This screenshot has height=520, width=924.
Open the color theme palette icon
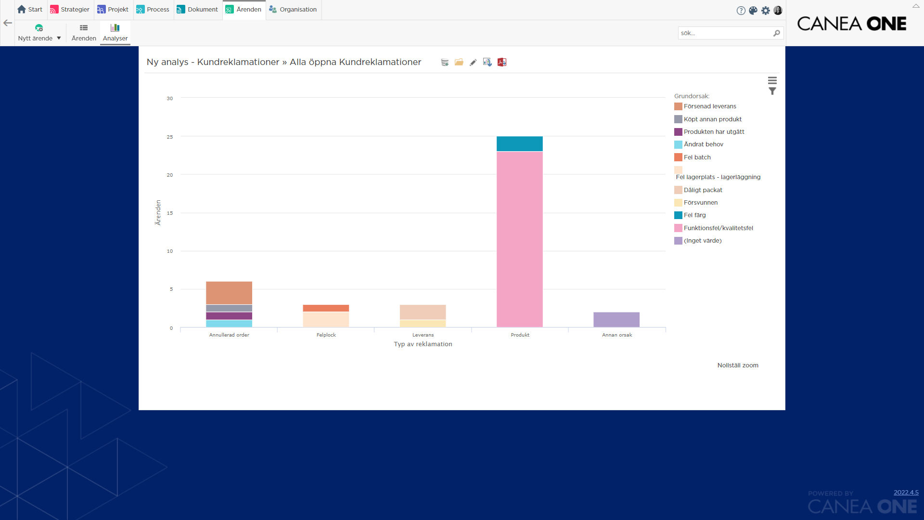click(753, 11)
